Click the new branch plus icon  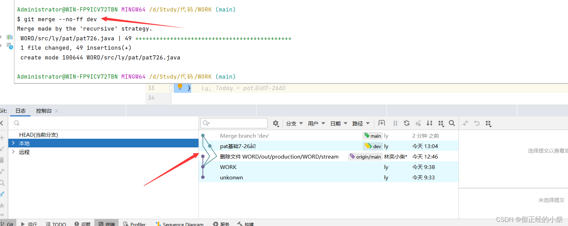coord(2,138)
